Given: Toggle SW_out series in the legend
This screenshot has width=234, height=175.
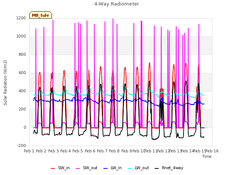Looking at the screenshot, I should (87, 168).
